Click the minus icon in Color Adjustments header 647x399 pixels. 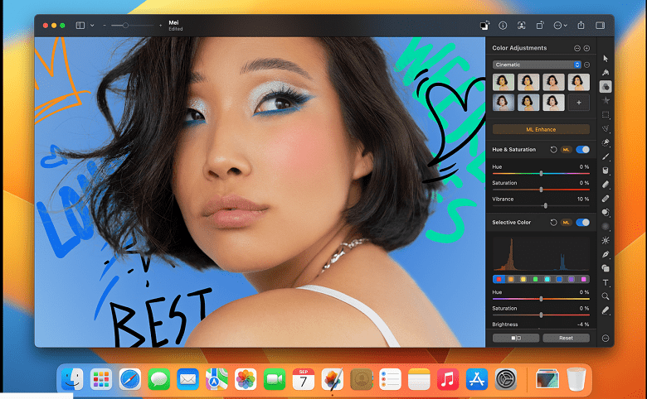tap(576, 48)
